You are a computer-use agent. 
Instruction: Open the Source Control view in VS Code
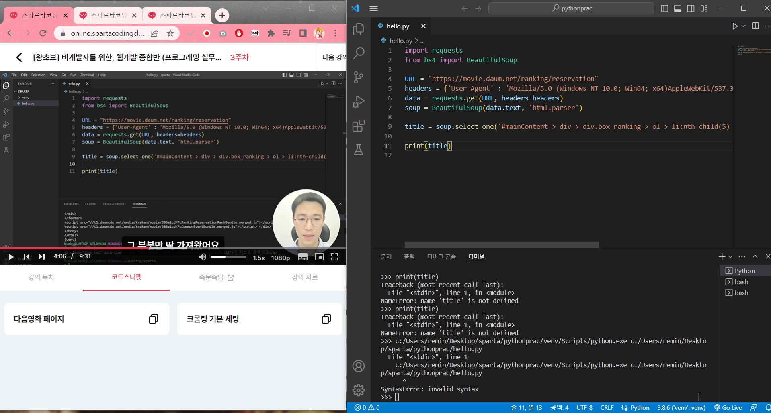pyautogui.click(x=358, y=77)
